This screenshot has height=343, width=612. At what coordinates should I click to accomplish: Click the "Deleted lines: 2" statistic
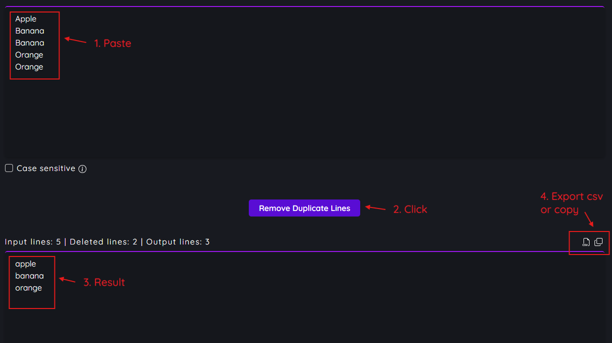(101, 241)
